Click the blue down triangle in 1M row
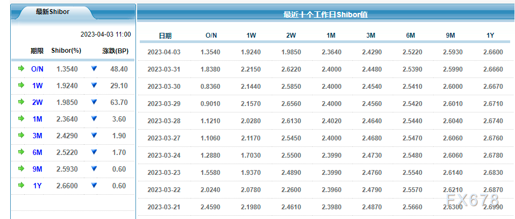515x219 pixels. (x=94, y=118)
